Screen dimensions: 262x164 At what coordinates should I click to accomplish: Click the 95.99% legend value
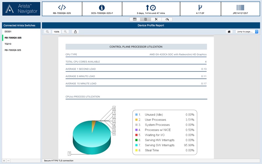click(x=189, y=145)
